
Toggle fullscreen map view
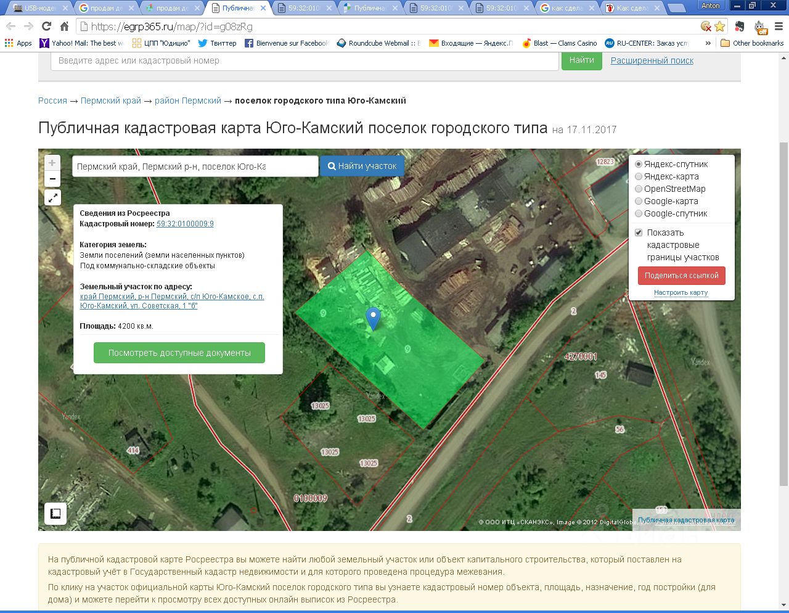[x=53, y=197]
